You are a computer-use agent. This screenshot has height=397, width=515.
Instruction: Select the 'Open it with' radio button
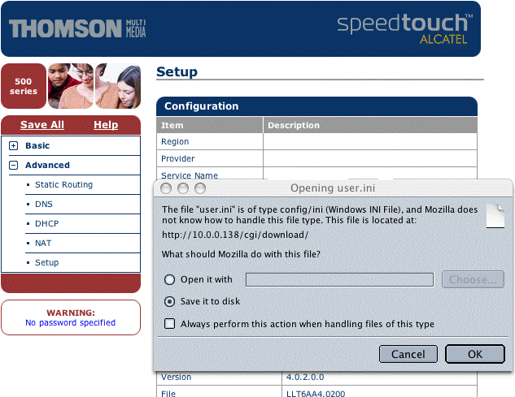click(170, 279)
